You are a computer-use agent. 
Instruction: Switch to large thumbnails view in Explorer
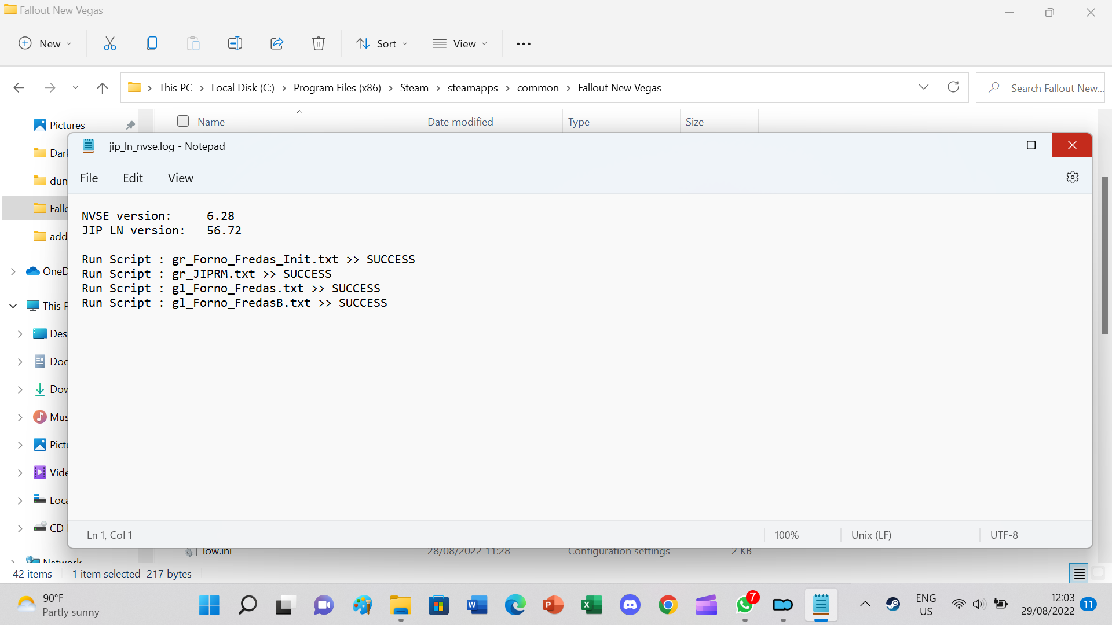pyautogui.click(x=1098, y=573)
